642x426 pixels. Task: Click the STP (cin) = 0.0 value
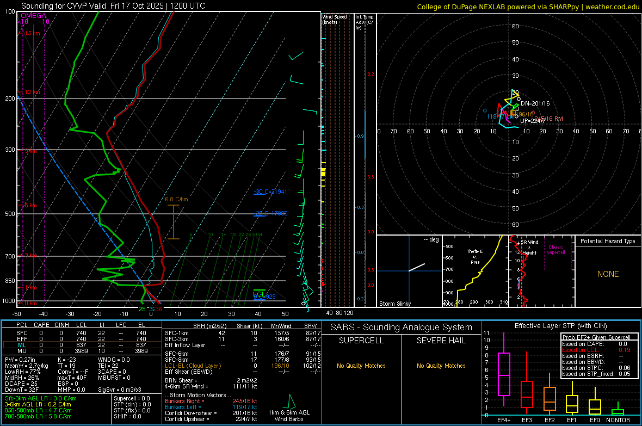[x=132, y=404]
